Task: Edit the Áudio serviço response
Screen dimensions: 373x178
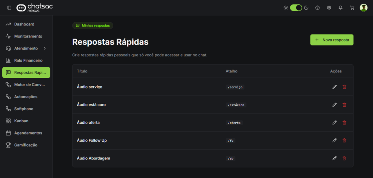Action: [x=334, y=87]
